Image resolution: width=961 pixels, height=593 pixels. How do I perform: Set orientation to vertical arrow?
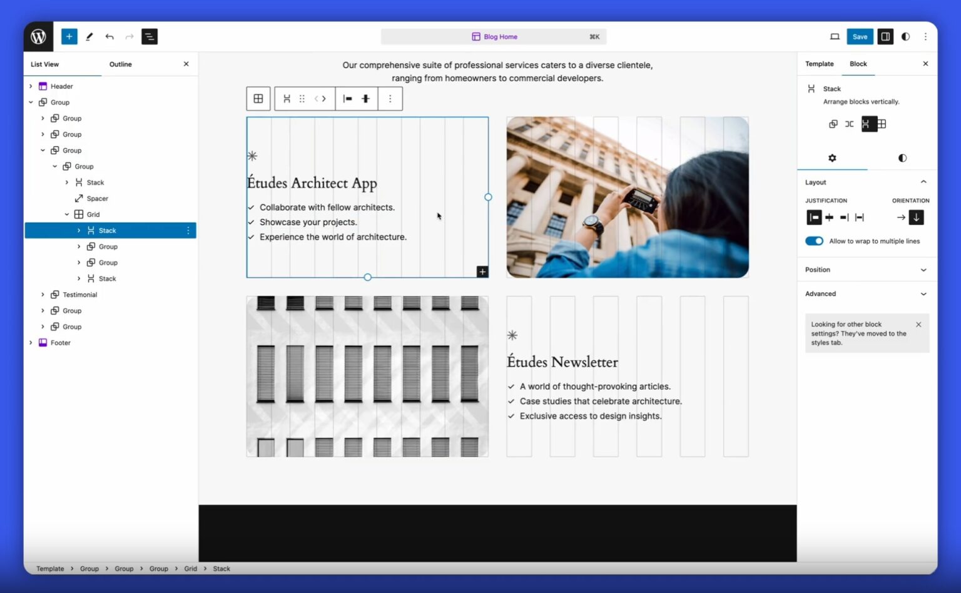[x=916, y=218]
